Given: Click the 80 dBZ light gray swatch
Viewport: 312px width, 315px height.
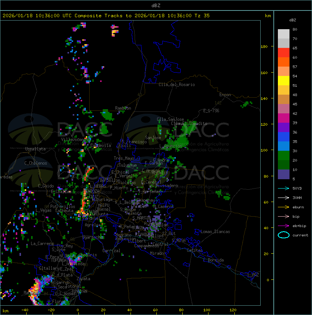Looking at the screenshot, I should click(283, 34).
